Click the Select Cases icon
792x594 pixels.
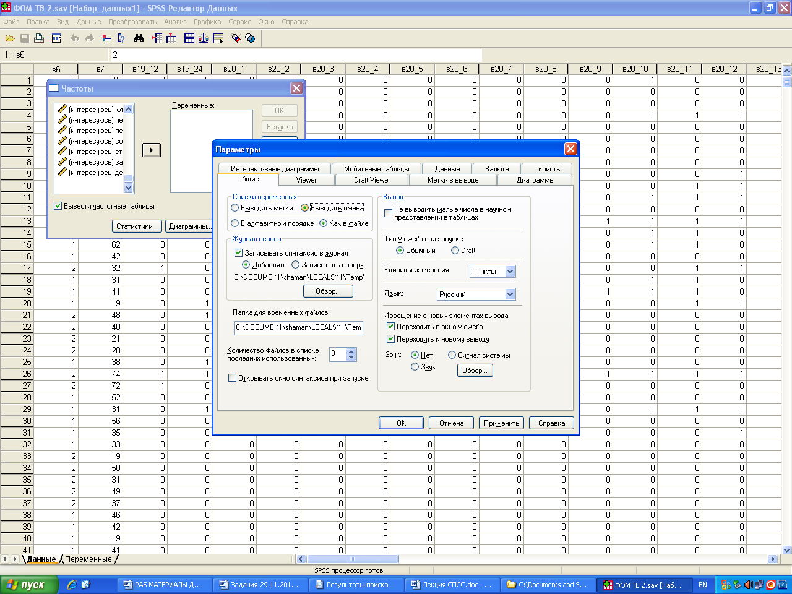(x=218, y=38)
